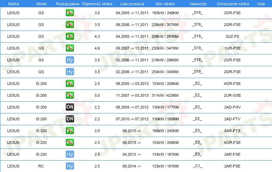The image size is (272, 172).
Task: Click power value 226kW / 307KM
Action: tap(165, 25)
